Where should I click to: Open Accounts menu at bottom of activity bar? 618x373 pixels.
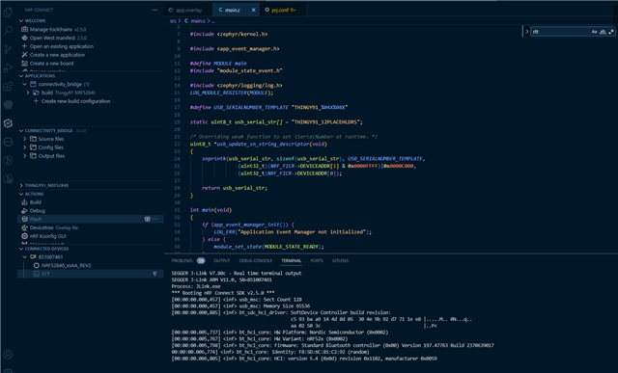pyautogui.click(x=8, y=355)
